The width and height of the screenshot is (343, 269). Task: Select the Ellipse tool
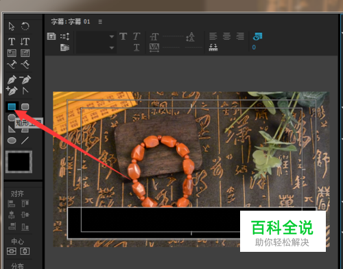tap(12, 141)
